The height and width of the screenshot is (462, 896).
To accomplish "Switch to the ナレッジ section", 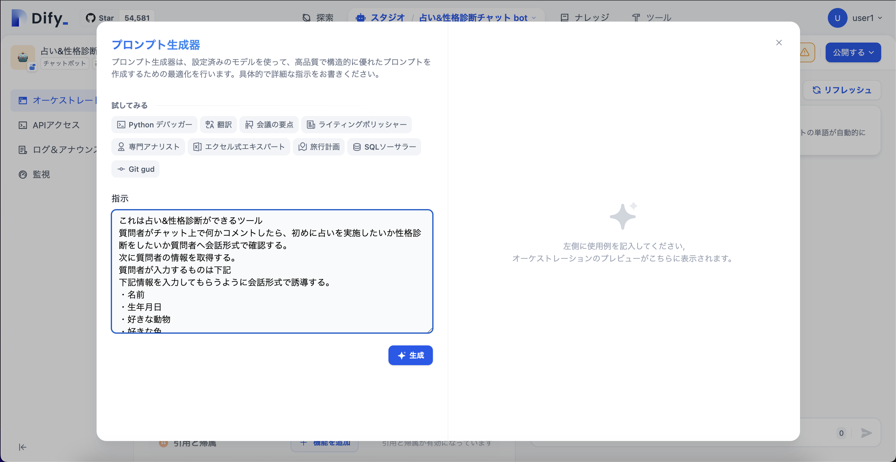I will click(x=584, y=17).
